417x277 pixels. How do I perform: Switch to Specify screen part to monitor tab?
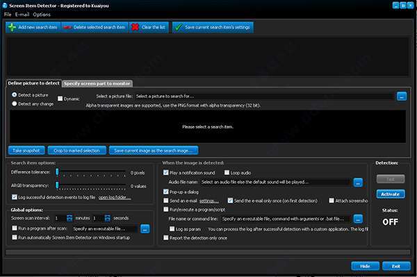pyautogui.click(x=97, y=84)
